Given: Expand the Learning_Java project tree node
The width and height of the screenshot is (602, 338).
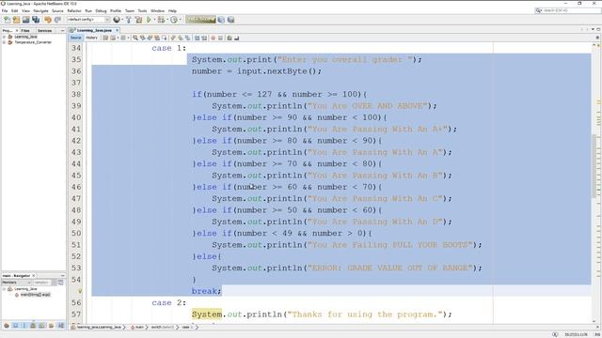Looking at the screenshot, I should click(x=4, y=37).
